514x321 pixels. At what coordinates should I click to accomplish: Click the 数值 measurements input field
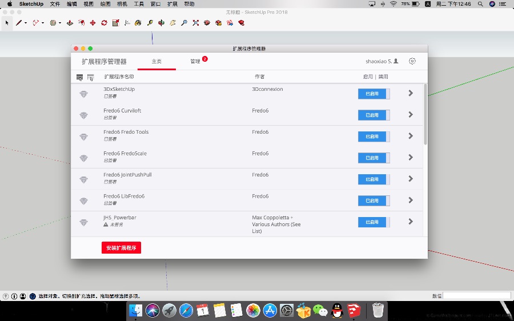(x=476, y=296)
